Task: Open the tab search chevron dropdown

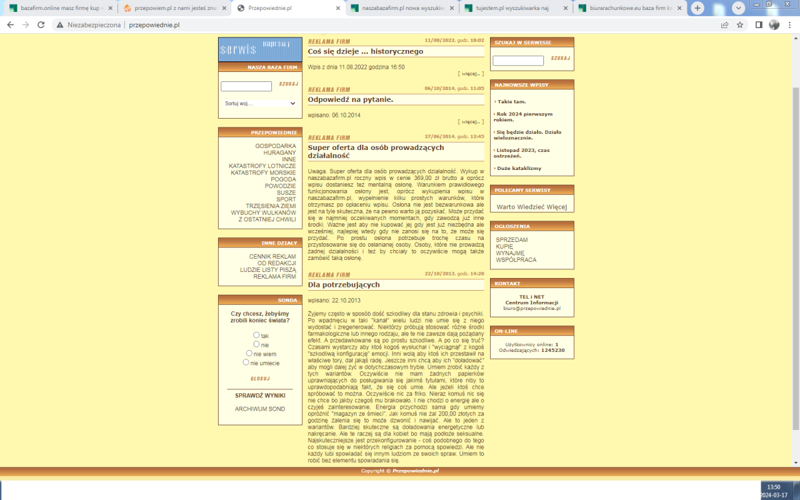Action: [x=739, y=8]
